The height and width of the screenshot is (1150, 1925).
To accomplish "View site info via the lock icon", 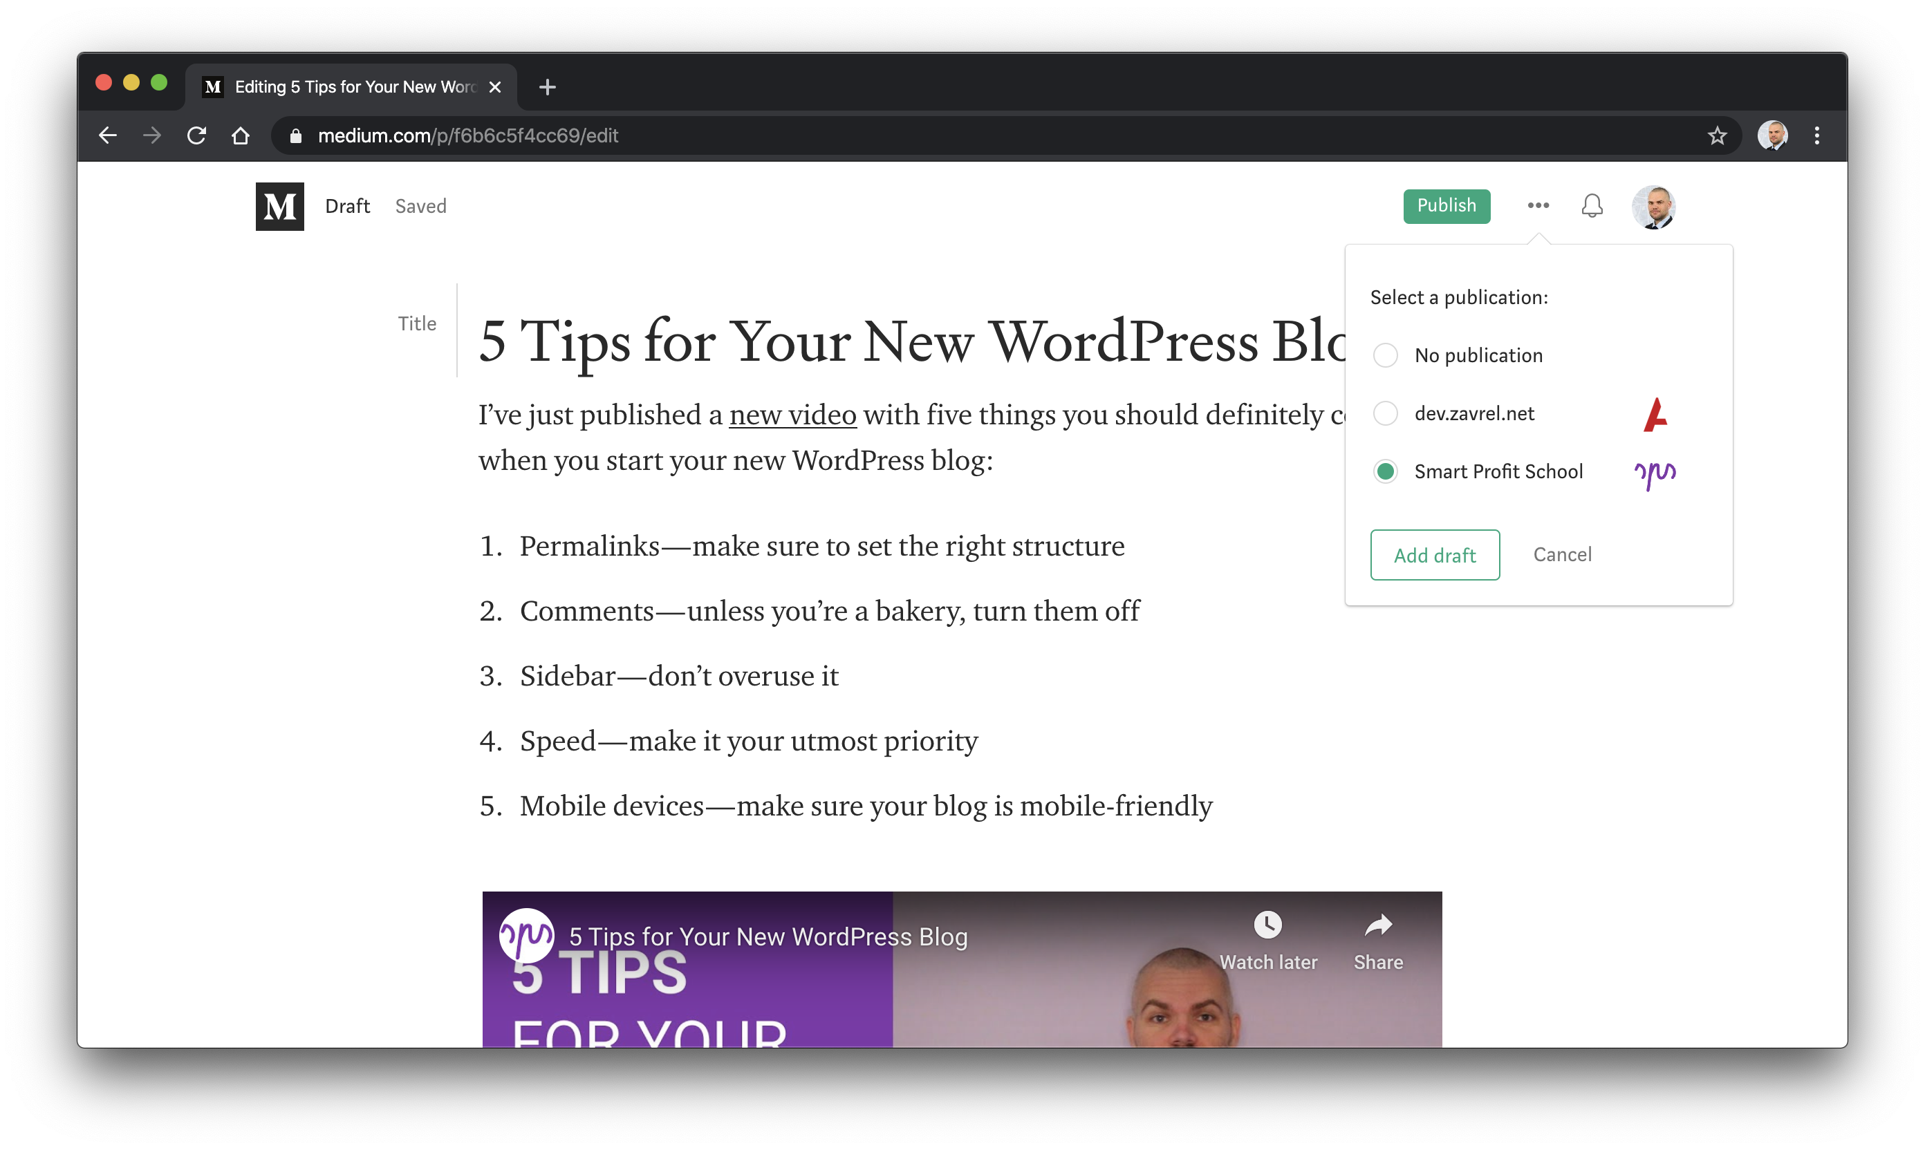I will (x=295, y=135).
